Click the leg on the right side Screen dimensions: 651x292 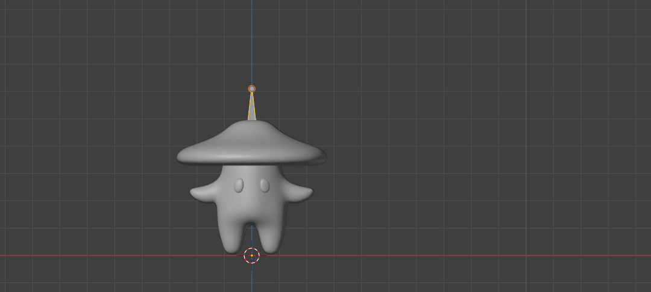click(271, 237)
